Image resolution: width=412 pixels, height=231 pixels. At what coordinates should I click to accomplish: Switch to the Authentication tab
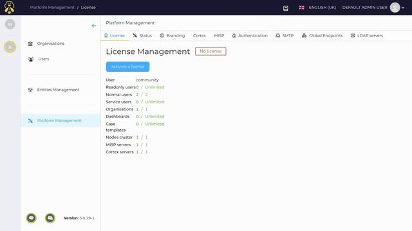point(250,36)
